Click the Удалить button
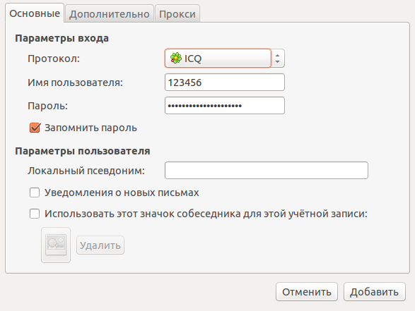 coord(100,245)
